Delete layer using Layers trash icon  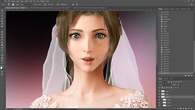coord(192,109)
